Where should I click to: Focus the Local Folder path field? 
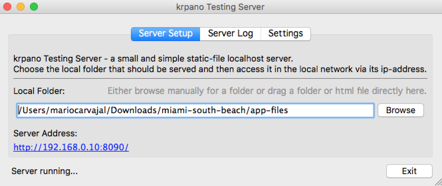(x=195, y=110)
